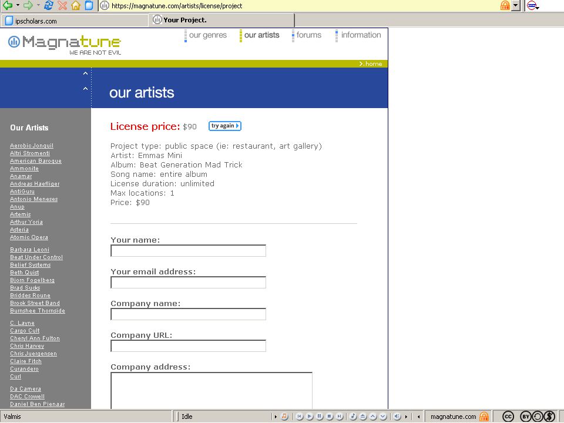Go to the browser home page icon
Image resolution: width=564 pixels, height=423 pixels.
(x=76, y=5)
